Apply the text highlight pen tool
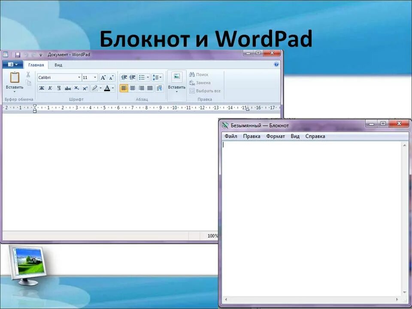The height and width of the screenshot is (309, 412). point(94,88)
